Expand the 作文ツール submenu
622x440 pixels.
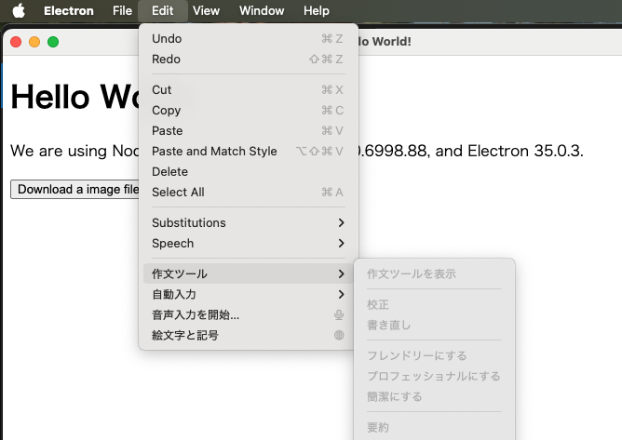pos(249,273)
